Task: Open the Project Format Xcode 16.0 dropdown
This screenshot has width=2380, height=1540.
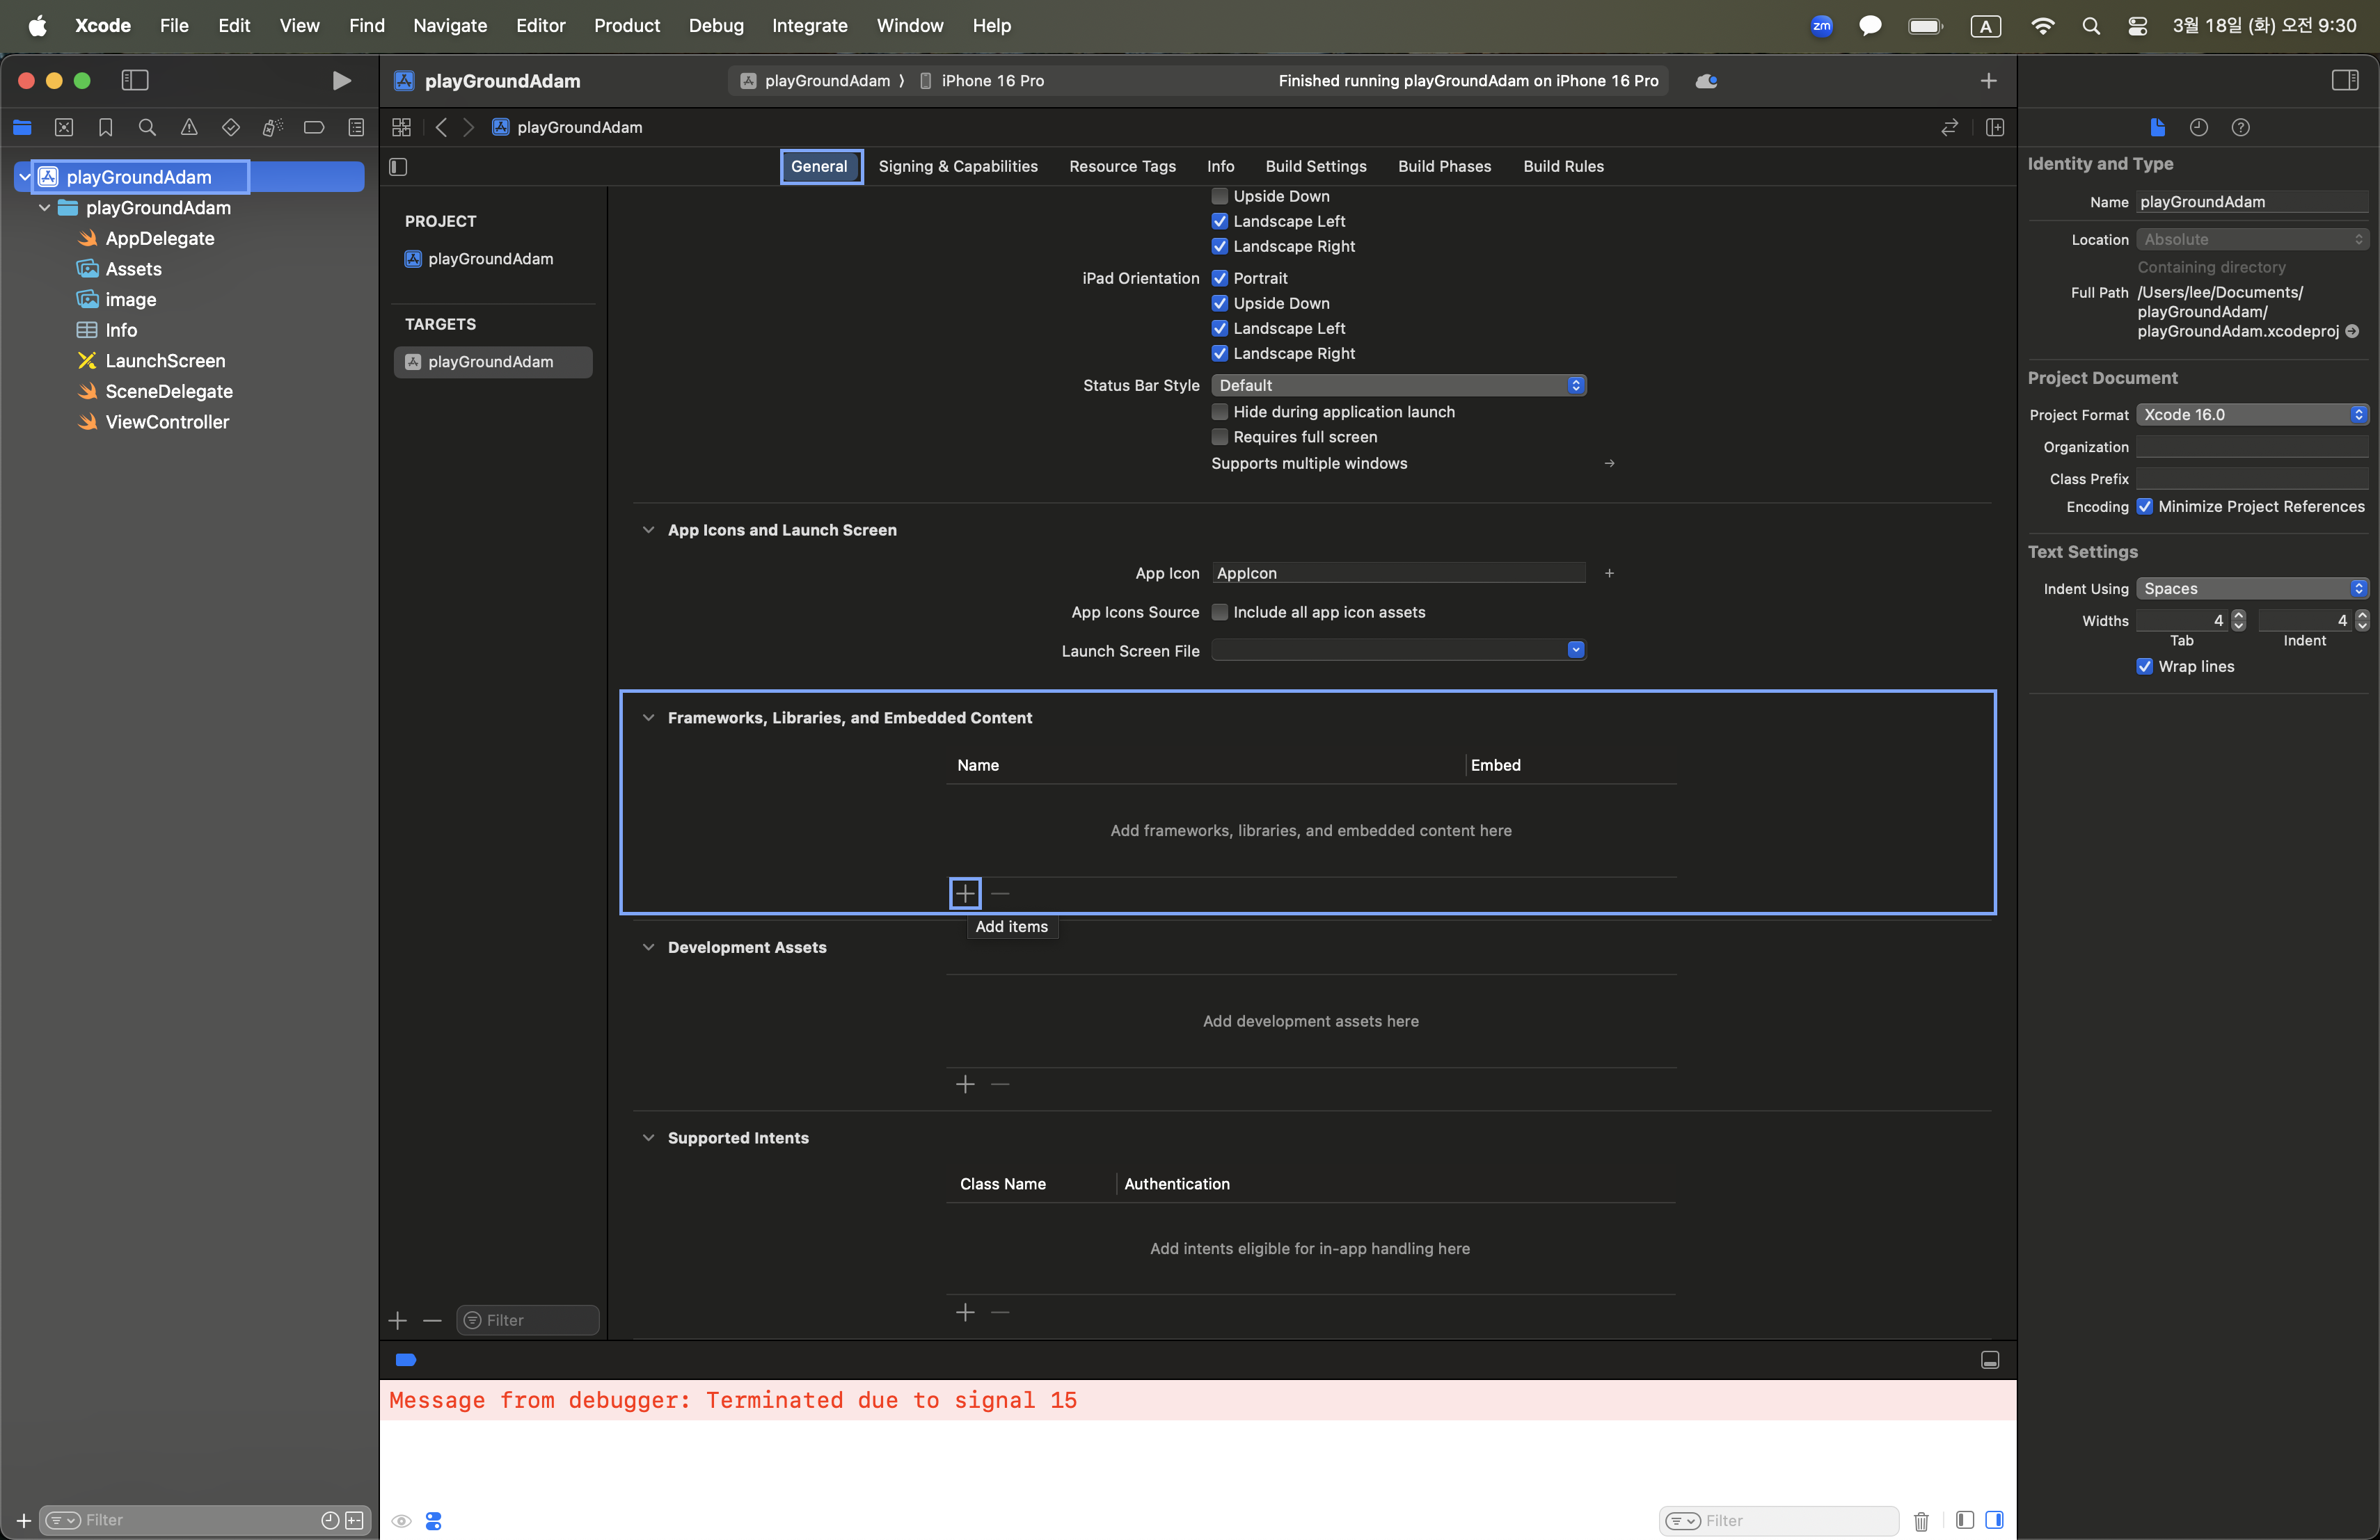Action: tap(2251, 414)
